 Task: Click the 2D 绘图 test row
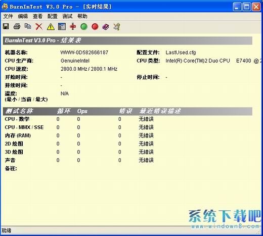(x=127, y=144)
